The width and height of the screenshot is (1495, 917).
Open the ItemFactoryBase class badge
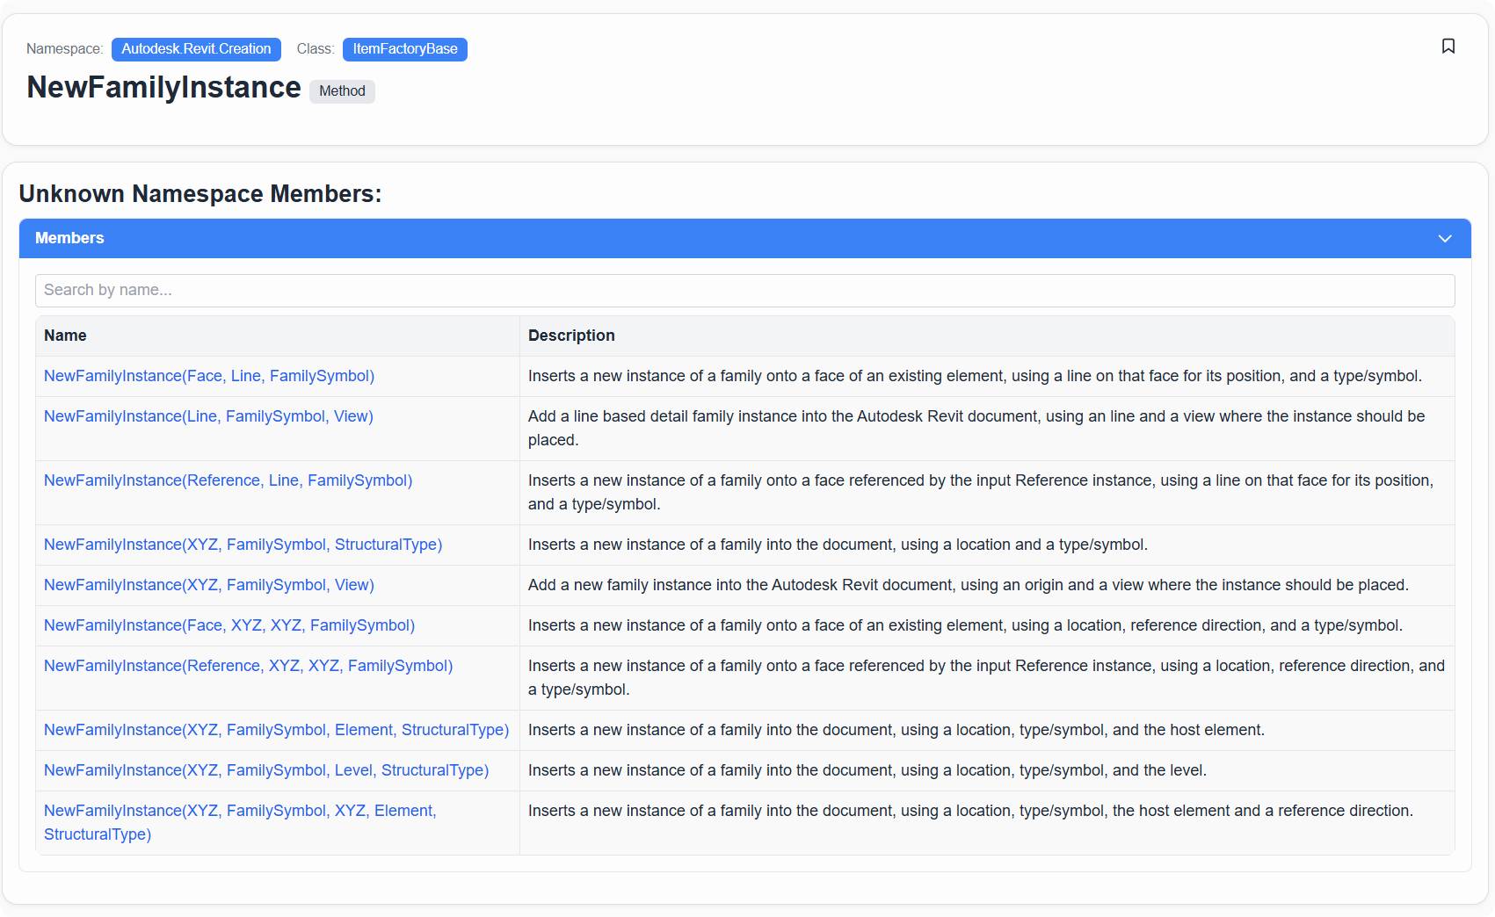click(x=405, y=49)
